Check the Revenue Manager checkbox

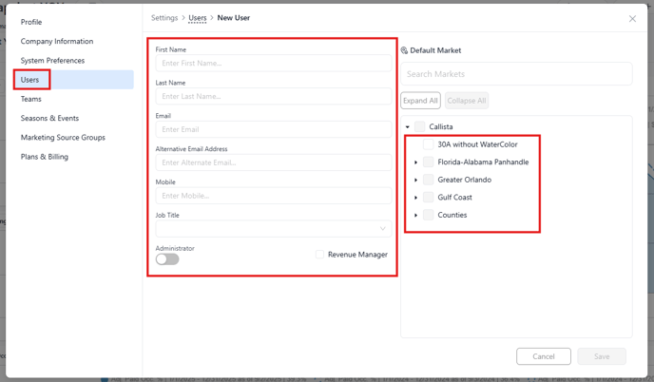point(319,255)
